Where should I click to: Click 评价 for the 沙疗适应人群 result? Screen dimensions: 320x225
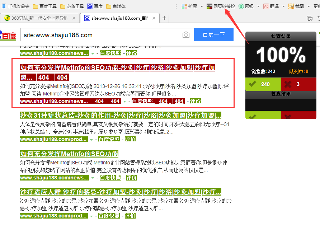[130, 216]
